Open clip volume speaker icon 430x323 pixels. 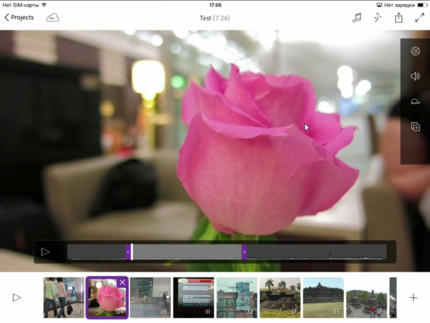[x=415, y=76]
